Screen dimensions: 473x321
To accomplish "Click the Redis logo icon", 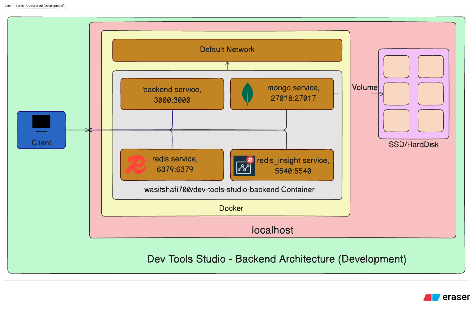I will point(136,165).
